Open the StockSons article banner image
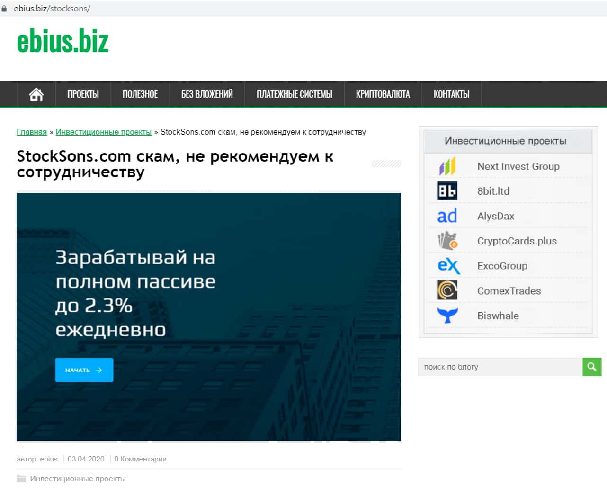Viewport: 607px width, 488px height. click(x=208, y=316)
